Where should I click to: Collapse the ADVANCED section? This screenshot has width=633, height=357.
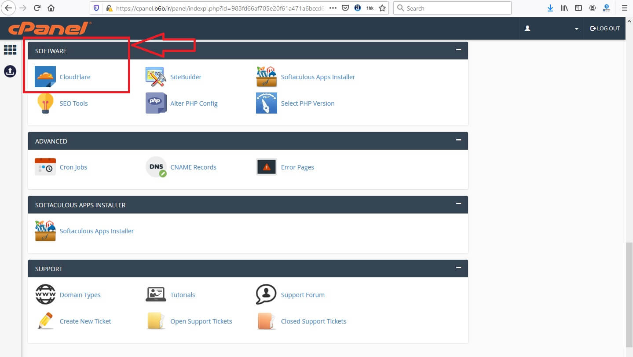coord(458,140)
